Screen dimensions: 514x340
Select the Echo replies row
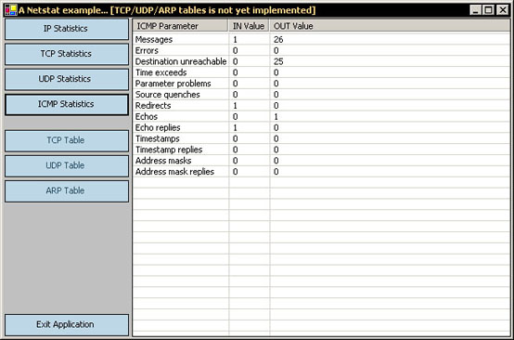(x=321, y=127)
